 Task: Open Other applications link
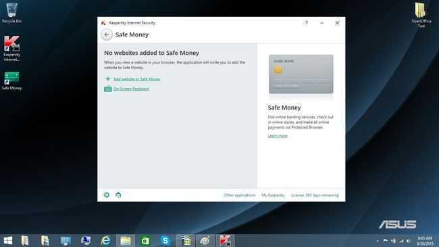239,195
